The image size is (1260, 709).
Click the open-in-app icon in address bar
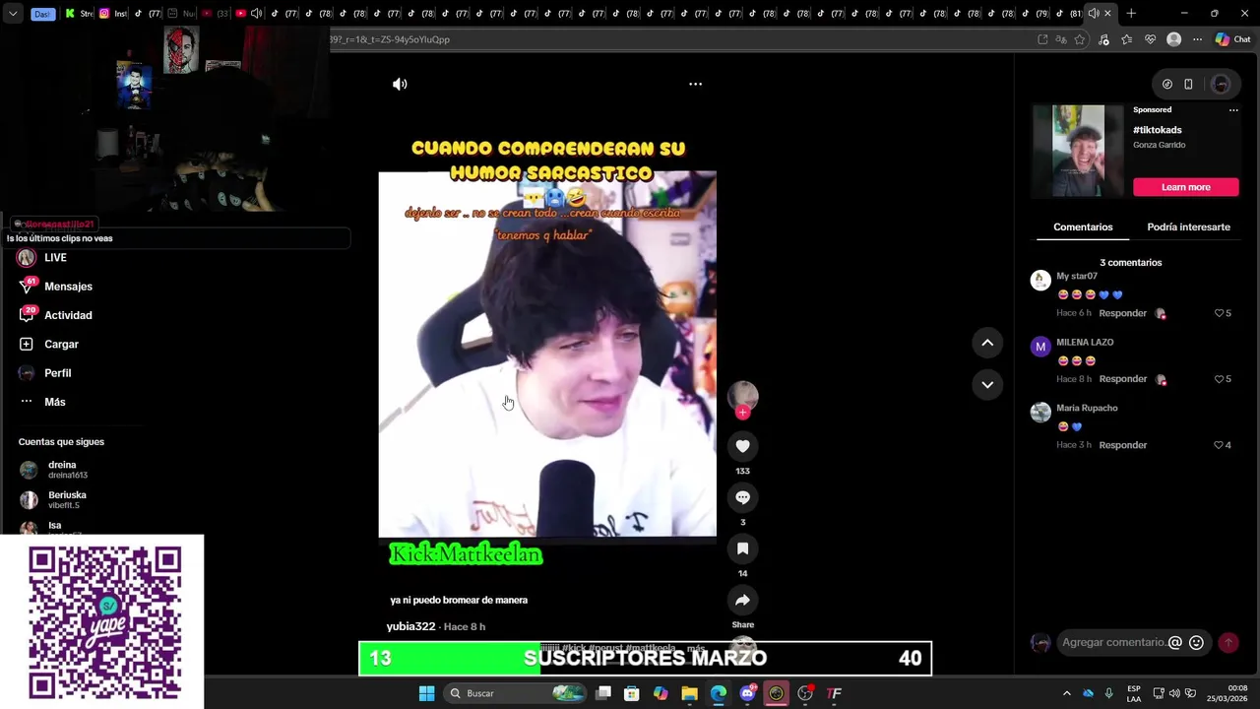point(1042,39)
